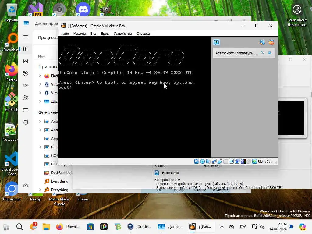Open the Справка menu in VirtualBox

(143, 34)
